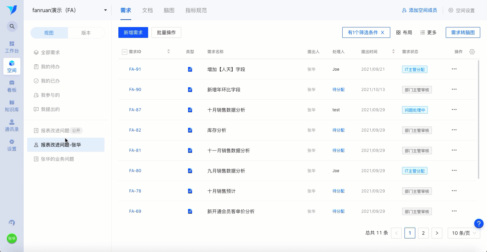Open the 更多 more options menu

click(x=428, y=32)
